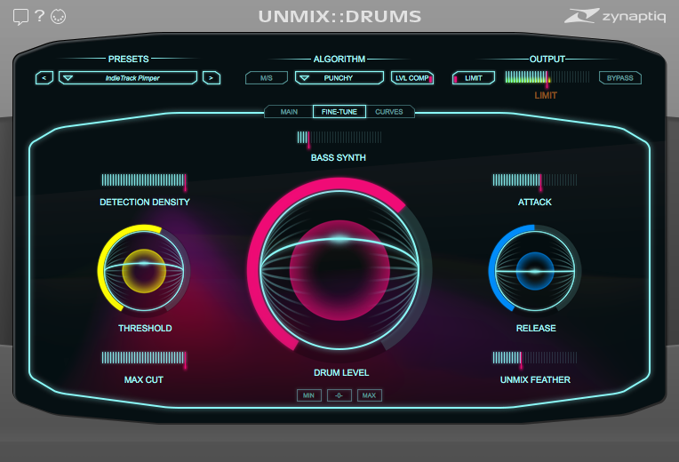Click the ATTACK slider
Viewport: 679px width, 462px height.
(535, 180)
